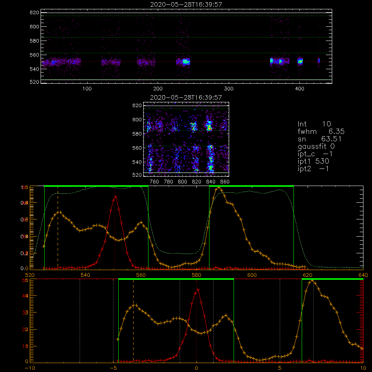This screenshot has height=372, width=372.
Task: Click the x-axis label 300 of the top spectrogram
Action: tap(229, 89)
